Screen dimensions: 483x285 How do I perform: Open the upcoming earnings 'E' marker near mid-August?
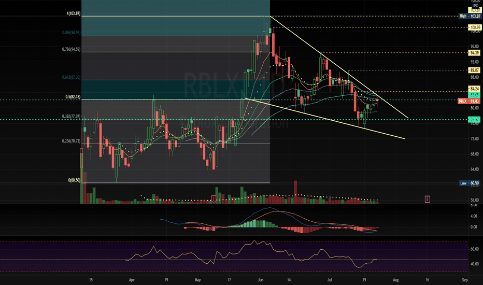pos(427,199)
